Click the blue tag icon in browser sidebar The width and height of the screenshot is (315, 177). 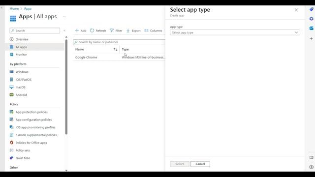pos(311,9)
